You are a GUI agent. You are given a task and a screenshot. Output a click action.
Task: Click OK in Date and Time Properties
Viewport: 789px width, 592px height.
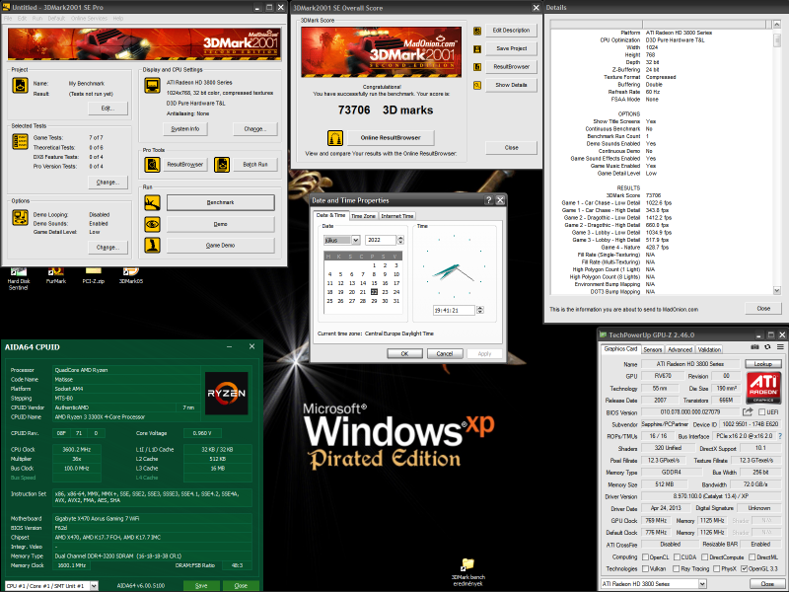click(404, 354)
